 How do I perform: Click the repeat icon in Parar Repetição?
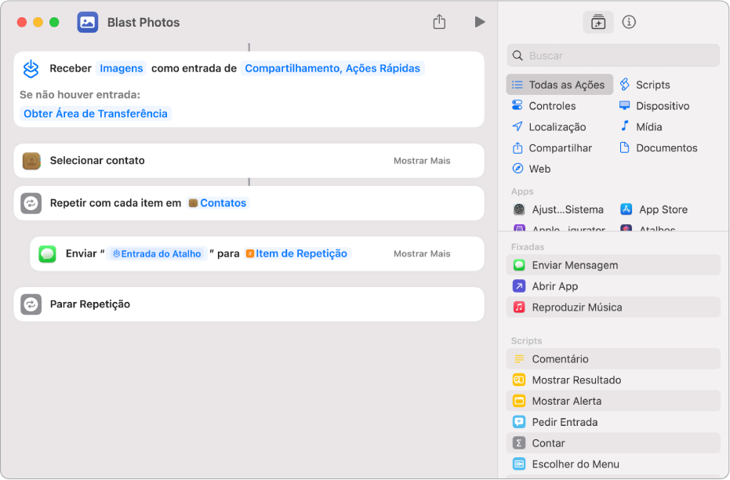pos(31,304)
